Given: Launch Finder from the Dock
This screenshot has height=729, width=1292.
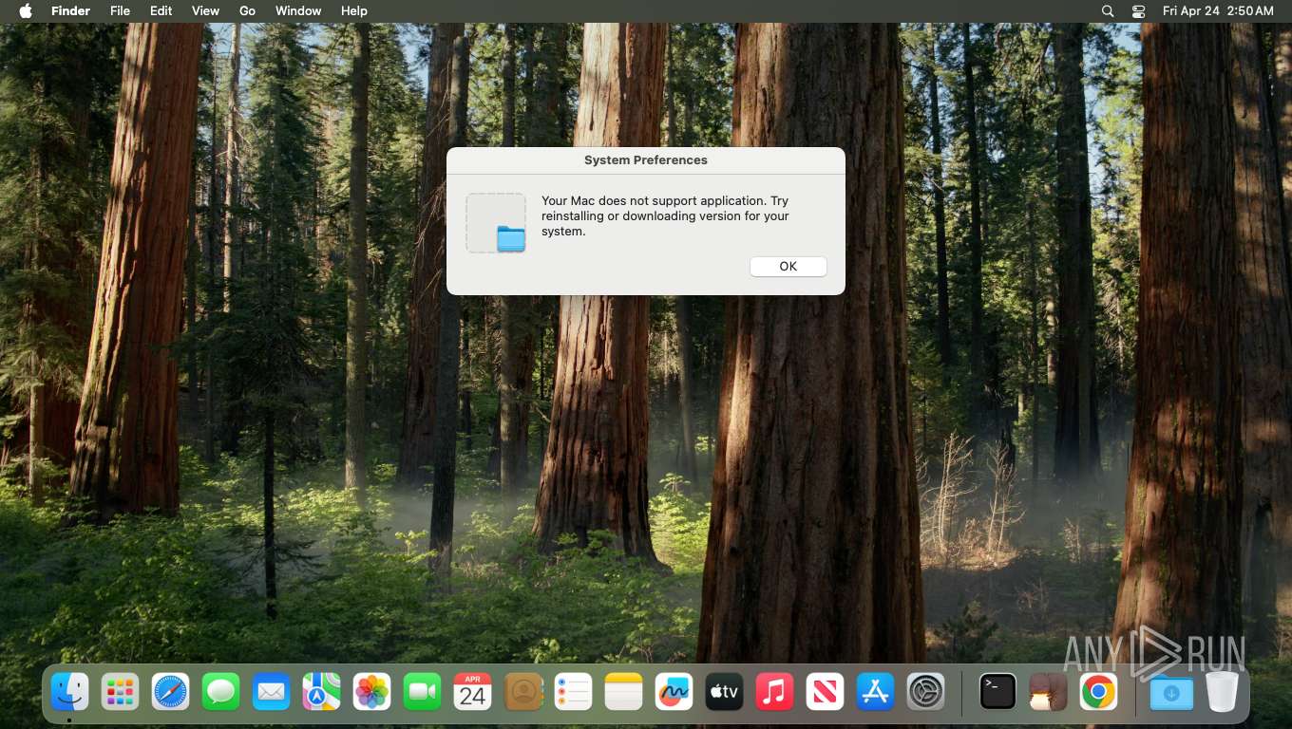Looking at the screenshot, I should pos(69,692).
